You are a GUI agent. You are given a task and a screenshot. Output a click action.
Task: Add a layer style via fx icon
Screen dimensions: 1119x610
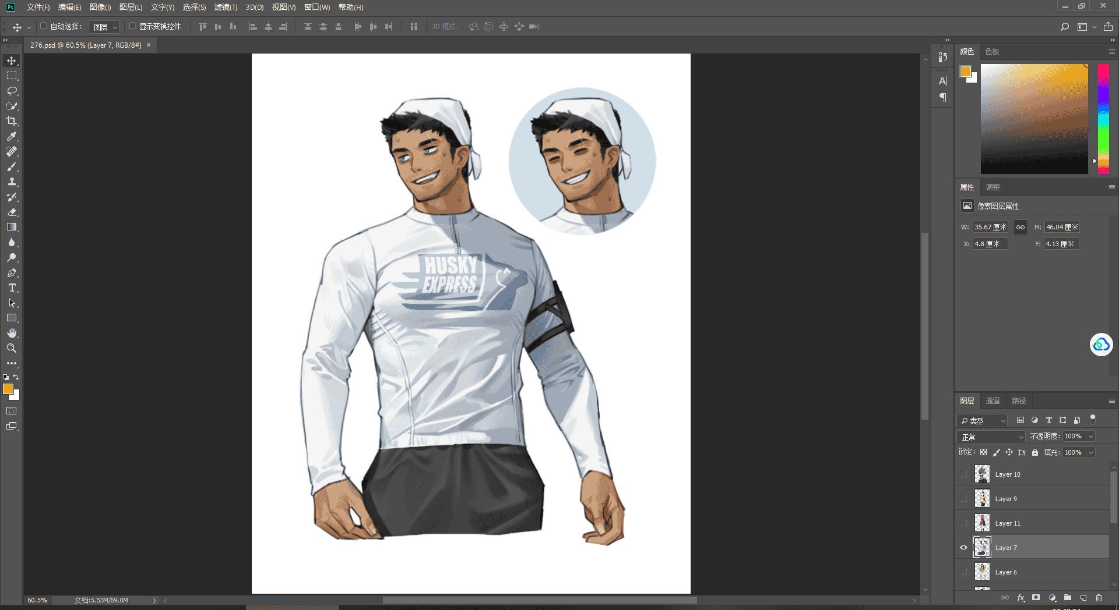click(1021, 598)
